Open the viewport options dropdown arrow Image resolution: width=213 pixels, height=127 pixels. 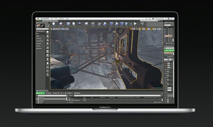click(x=52, y=29)
